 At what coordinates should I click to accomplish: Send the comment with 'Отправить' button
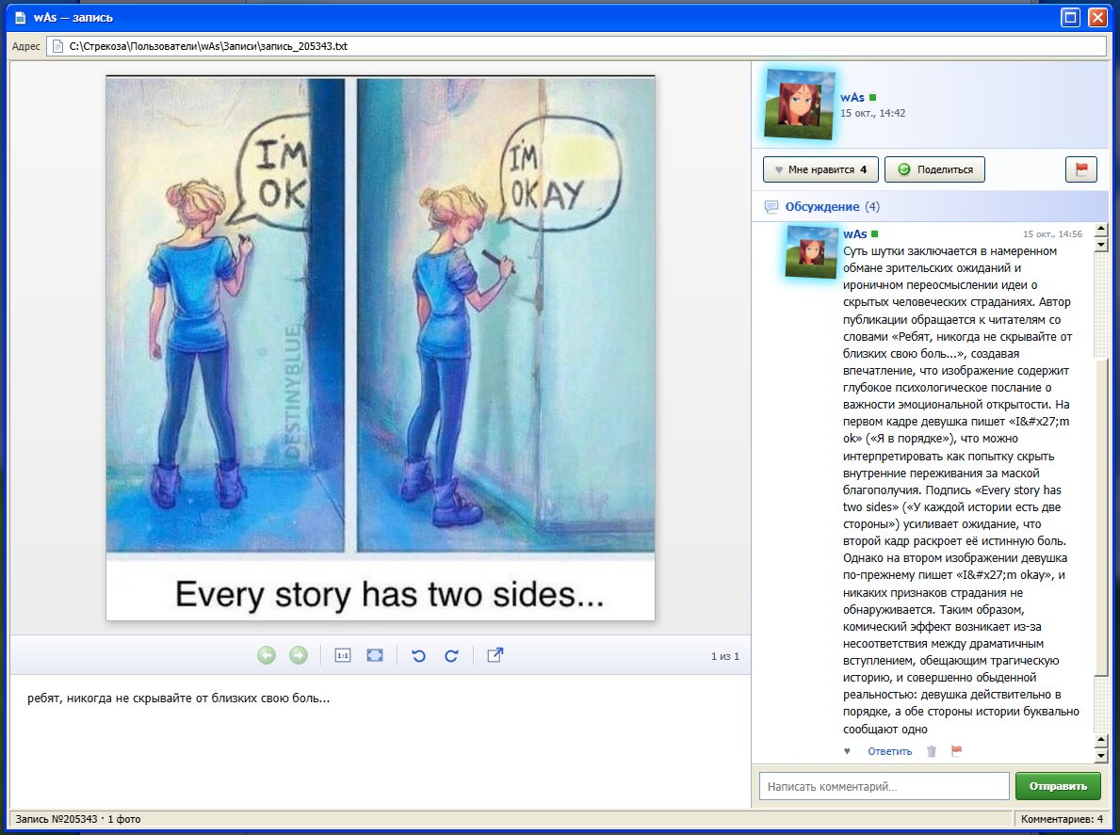[1058, 786]
